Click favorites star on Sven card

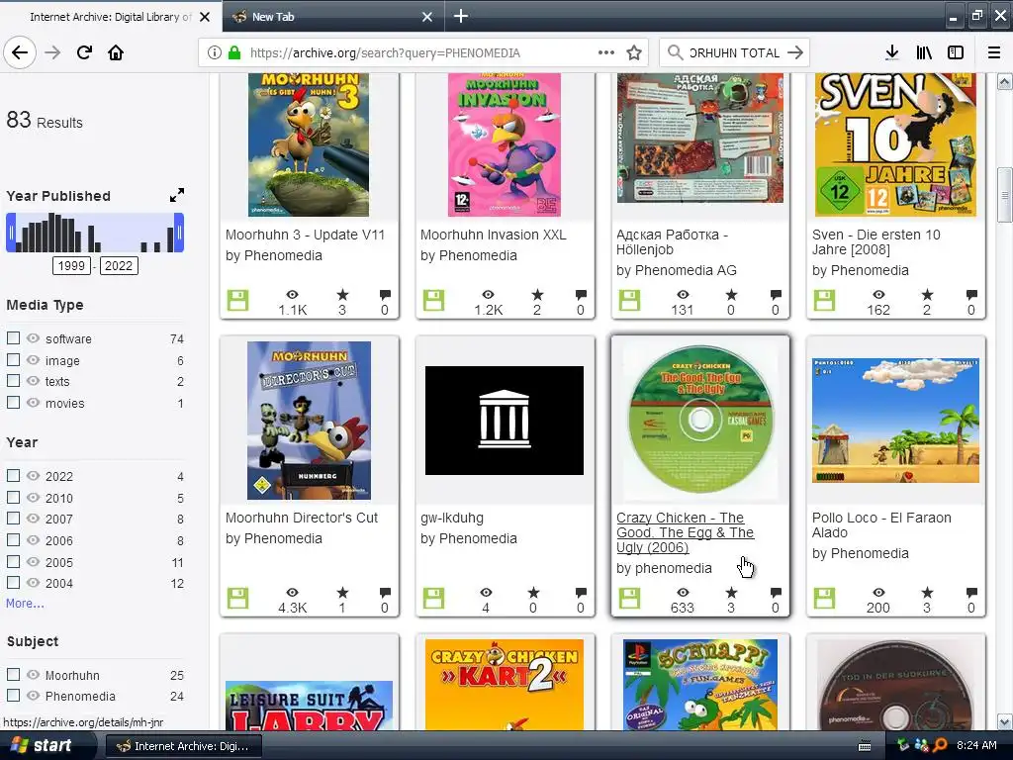tap(927, 295)
